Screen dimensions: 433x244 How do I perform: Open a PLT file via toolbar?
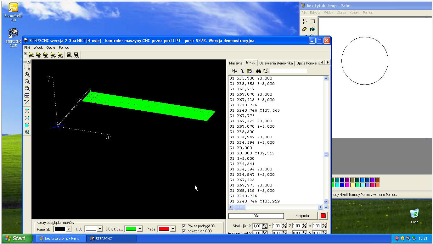coord(39,55)
